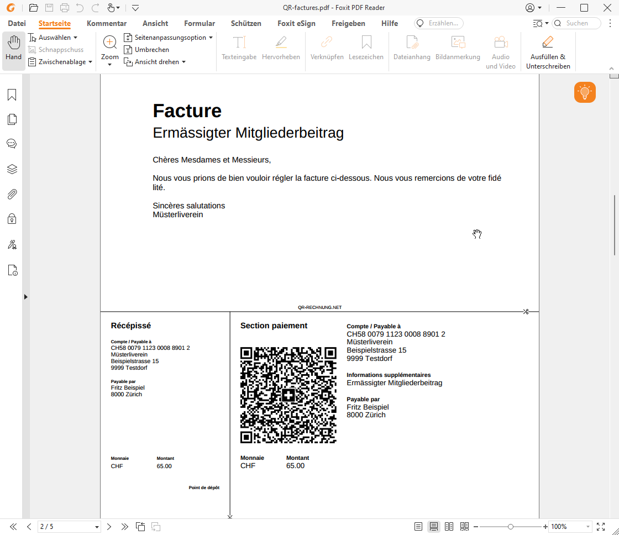Select facing pages view mode
The width and height of the screenshot is (619, 535).
coord(449,526)
